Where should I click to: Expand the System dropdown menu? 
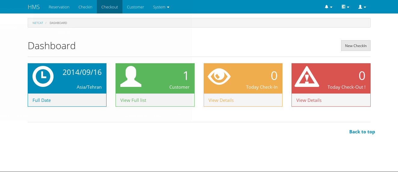[161, 7]
